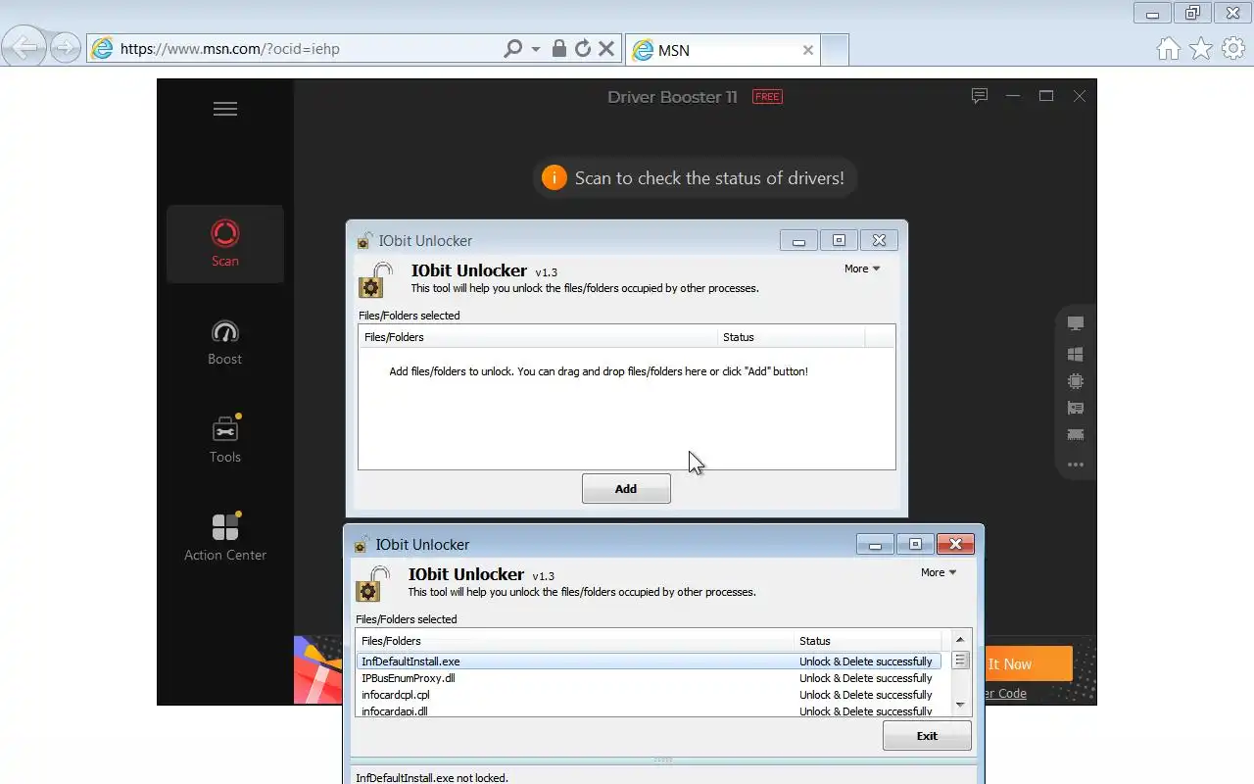Open the browser Home page icon
Screen dimensions: 1254x784
click(1168, 48)
